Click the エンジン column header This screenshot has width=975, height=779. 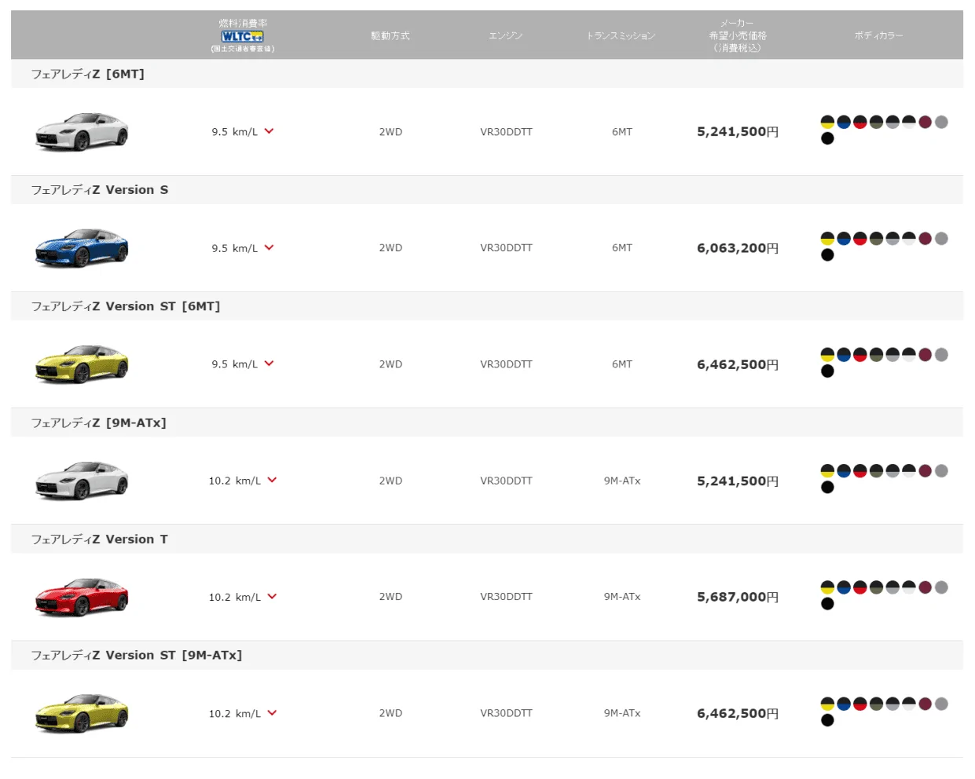(x=505, y=35)
